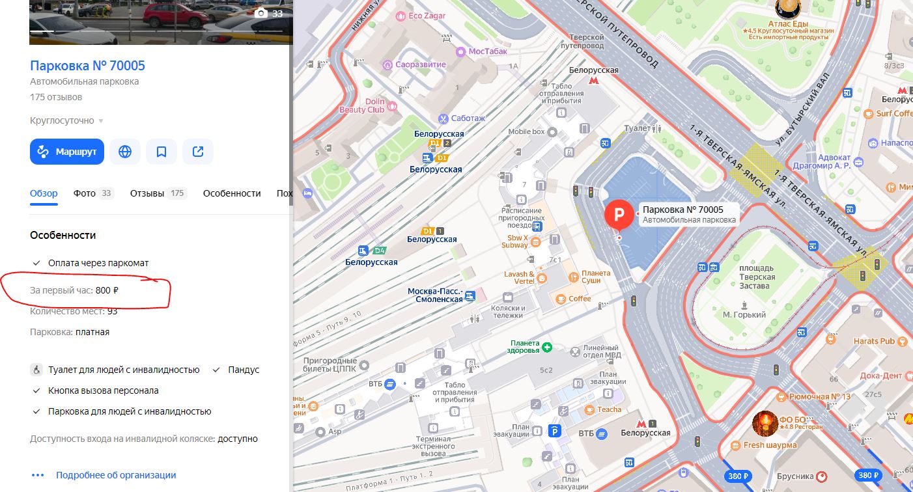
Task: Select the Планета Суши restaurant icon
Action: pyautogui.click(x=574, y=277)
